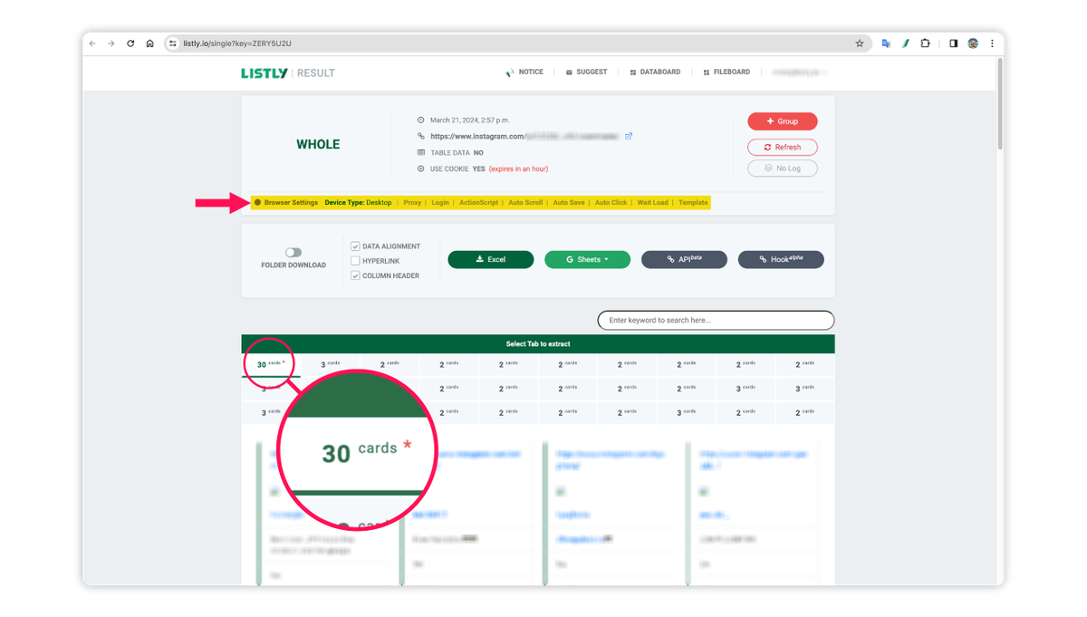Go to FILEBOARD
This screenshot has width=1087, height=617.
[x=726, y=72]
